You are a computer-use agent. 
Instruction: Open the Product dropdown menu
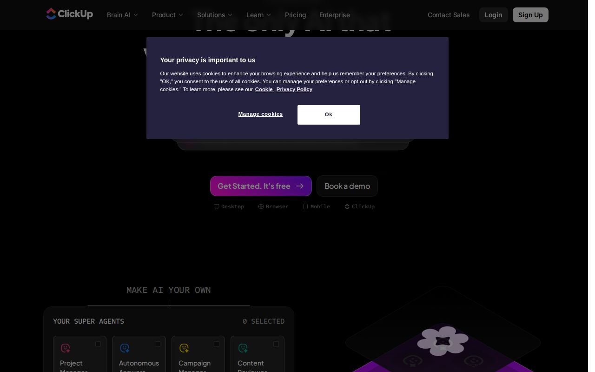(x=167, y=15)
